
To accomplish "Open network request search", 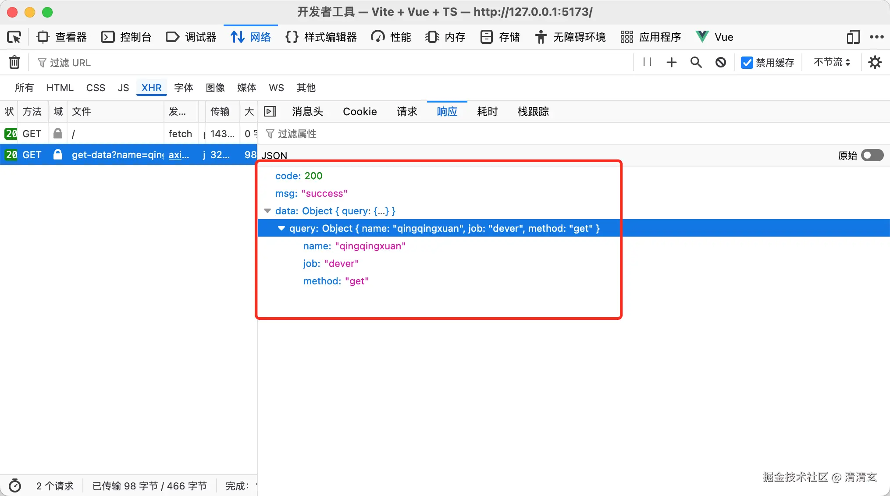I will 696,62.
